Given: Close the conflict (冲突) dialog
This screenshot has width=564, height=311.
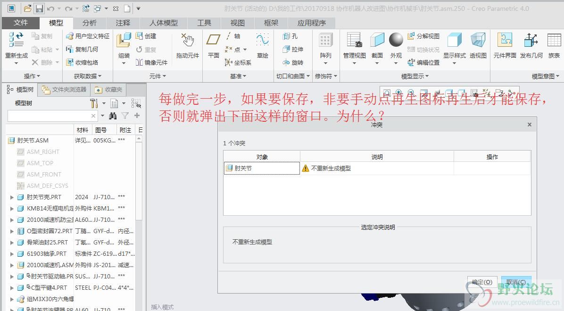Looking at the screenshot, I should point(530,125).
